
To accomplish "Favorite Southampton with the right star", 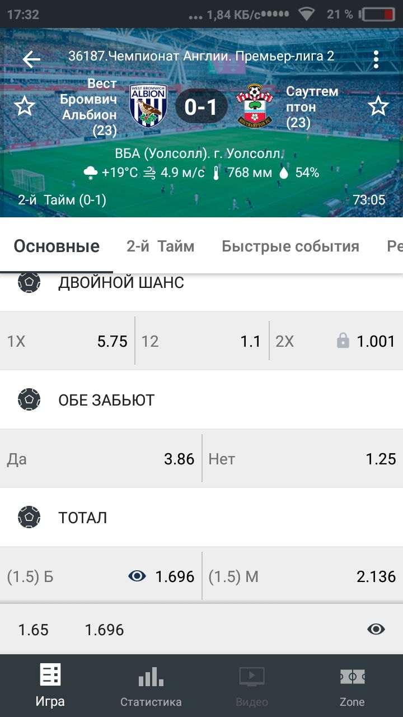I will [378, 106].
